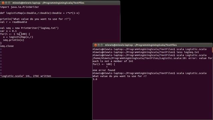The image size is (213, 120).
Task: Click the 'def logisticMap' definition line
Action: pos(40,13)
